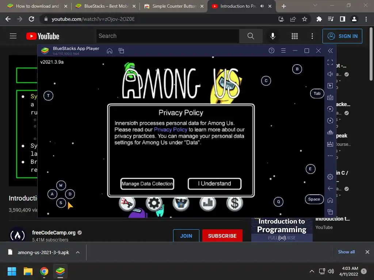The height and width of the screenshot is (280, 374).
Task: Expand system tray hidden icons chevron
Action: coord(312,271)
